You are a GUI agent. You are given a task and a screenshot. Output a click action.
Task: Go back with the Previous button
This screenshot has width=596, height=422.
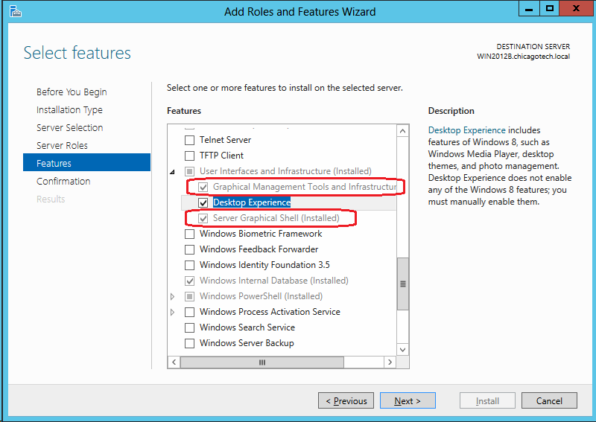[346, 401]
